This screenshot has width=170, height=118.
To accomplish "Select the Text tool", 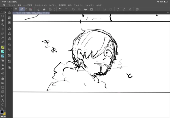I will click(2, 100).
